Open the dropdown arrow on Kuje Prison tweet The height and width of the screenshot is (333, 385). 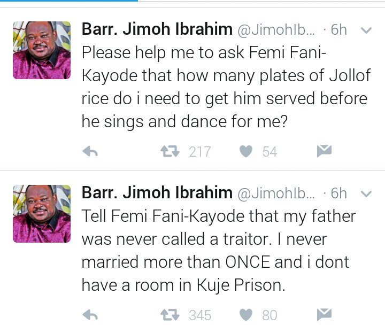pos(366,193)
